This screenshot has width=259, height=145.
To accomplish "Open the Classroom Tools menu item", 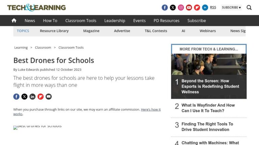I will 81,21.
